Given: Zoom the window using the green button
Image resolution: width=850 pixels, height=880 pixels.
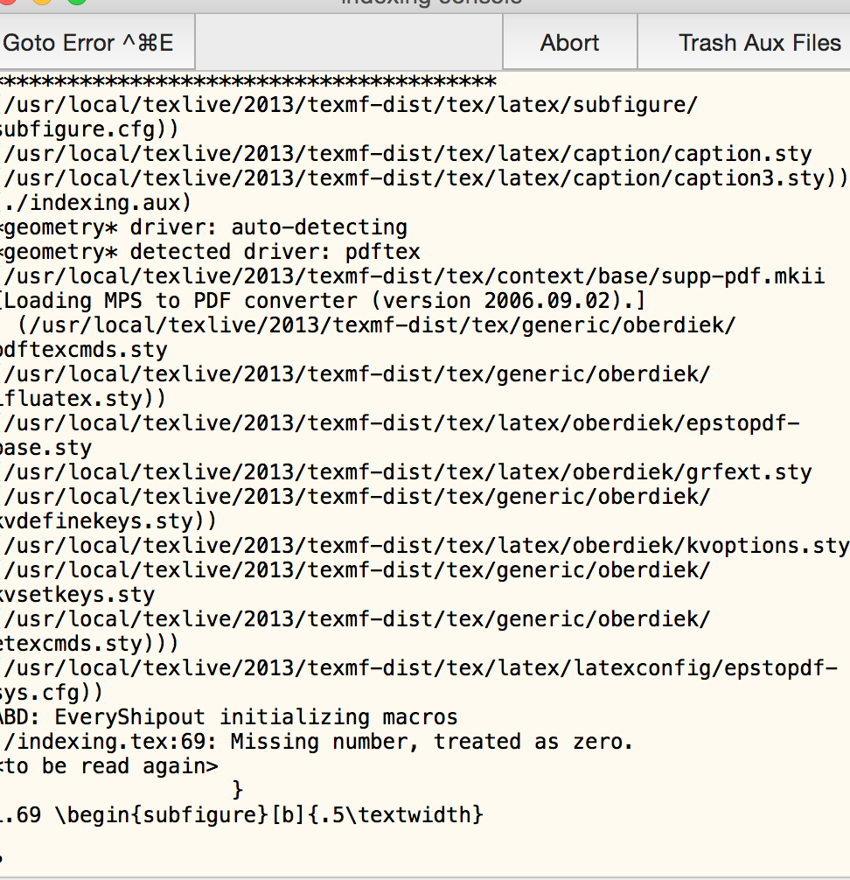Looking at the screenshot, I should (x=77, y=2).
